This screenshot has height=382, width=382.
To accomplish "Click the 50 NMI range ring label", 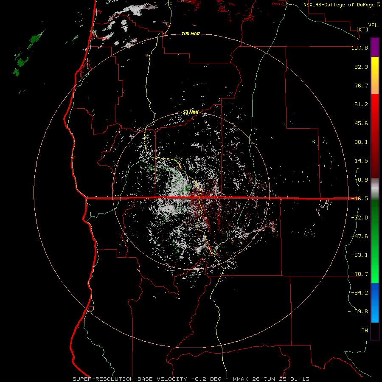I will (191, 112).
